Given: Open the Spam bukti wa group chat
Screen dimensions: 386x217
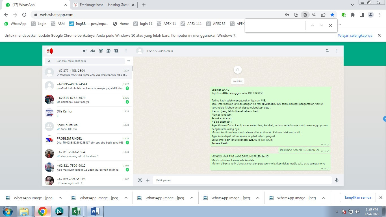Looking at the screenshot, I should (x=88, y=127).
